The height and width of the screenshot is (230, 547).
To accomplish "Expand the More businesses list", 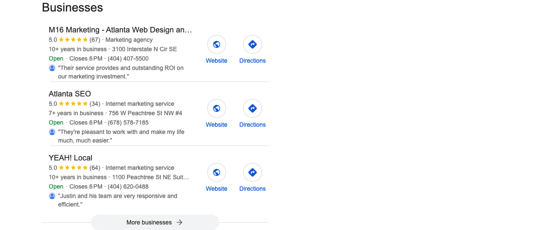I will pos(155,222).
